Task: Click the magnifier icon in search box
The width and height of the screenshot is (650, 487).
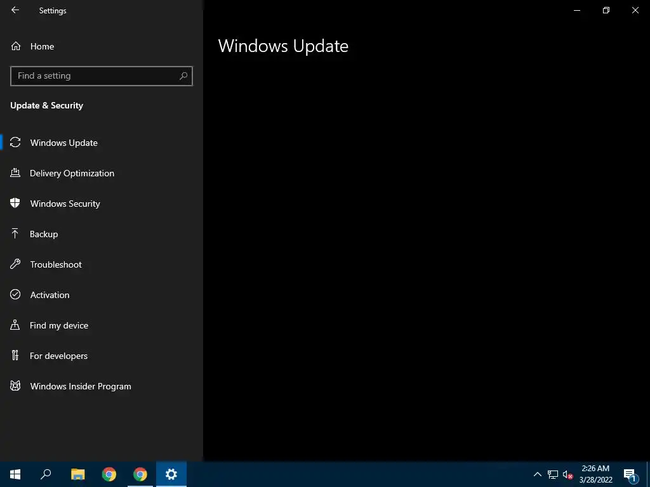Action: (183, 76)
